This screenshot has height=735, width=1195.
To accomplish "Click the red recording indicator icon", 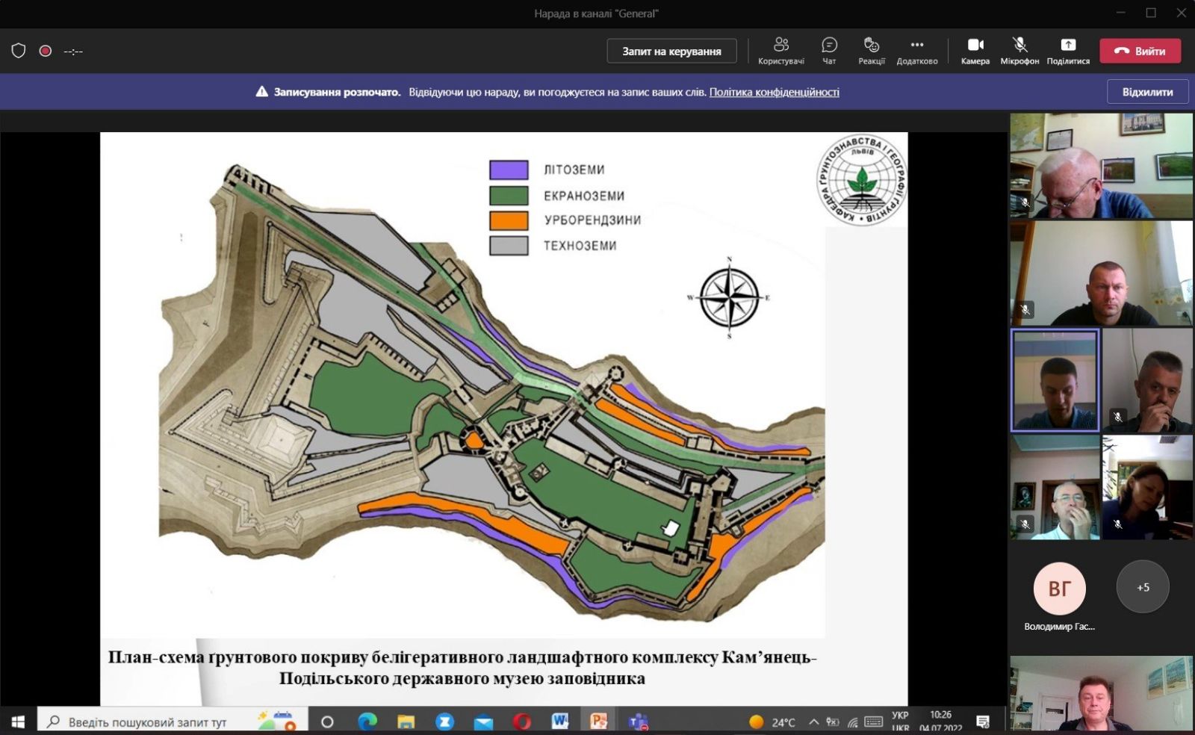I will pyautogui.click(x=46, y=51).
